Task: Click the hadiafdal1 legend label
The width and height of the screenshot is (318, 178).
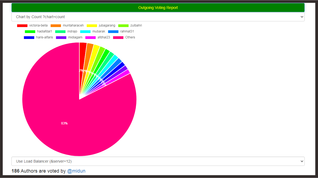Action: (44, 31)
